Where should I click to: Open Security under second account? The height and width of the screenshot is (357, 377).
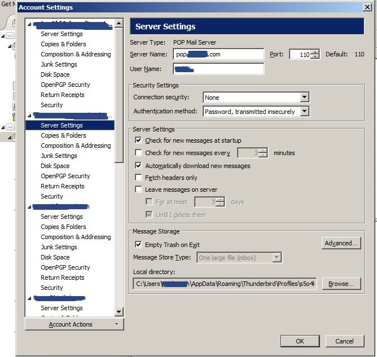click(52, 196)
